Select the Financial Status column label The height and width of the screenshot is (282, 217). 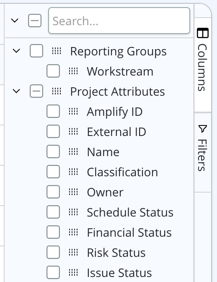click(129, 232)
